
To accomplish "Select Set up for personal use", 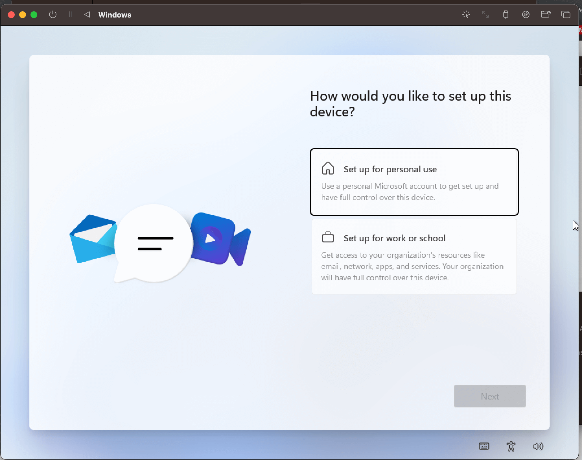I will pos(414,182).
